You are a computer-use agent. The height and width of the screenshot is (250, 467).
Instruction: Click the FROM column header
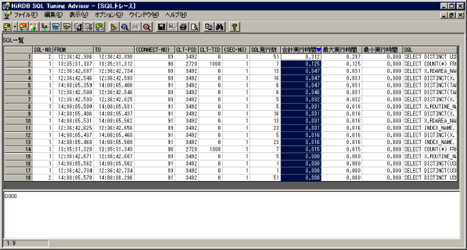click(x=73, y=50)
